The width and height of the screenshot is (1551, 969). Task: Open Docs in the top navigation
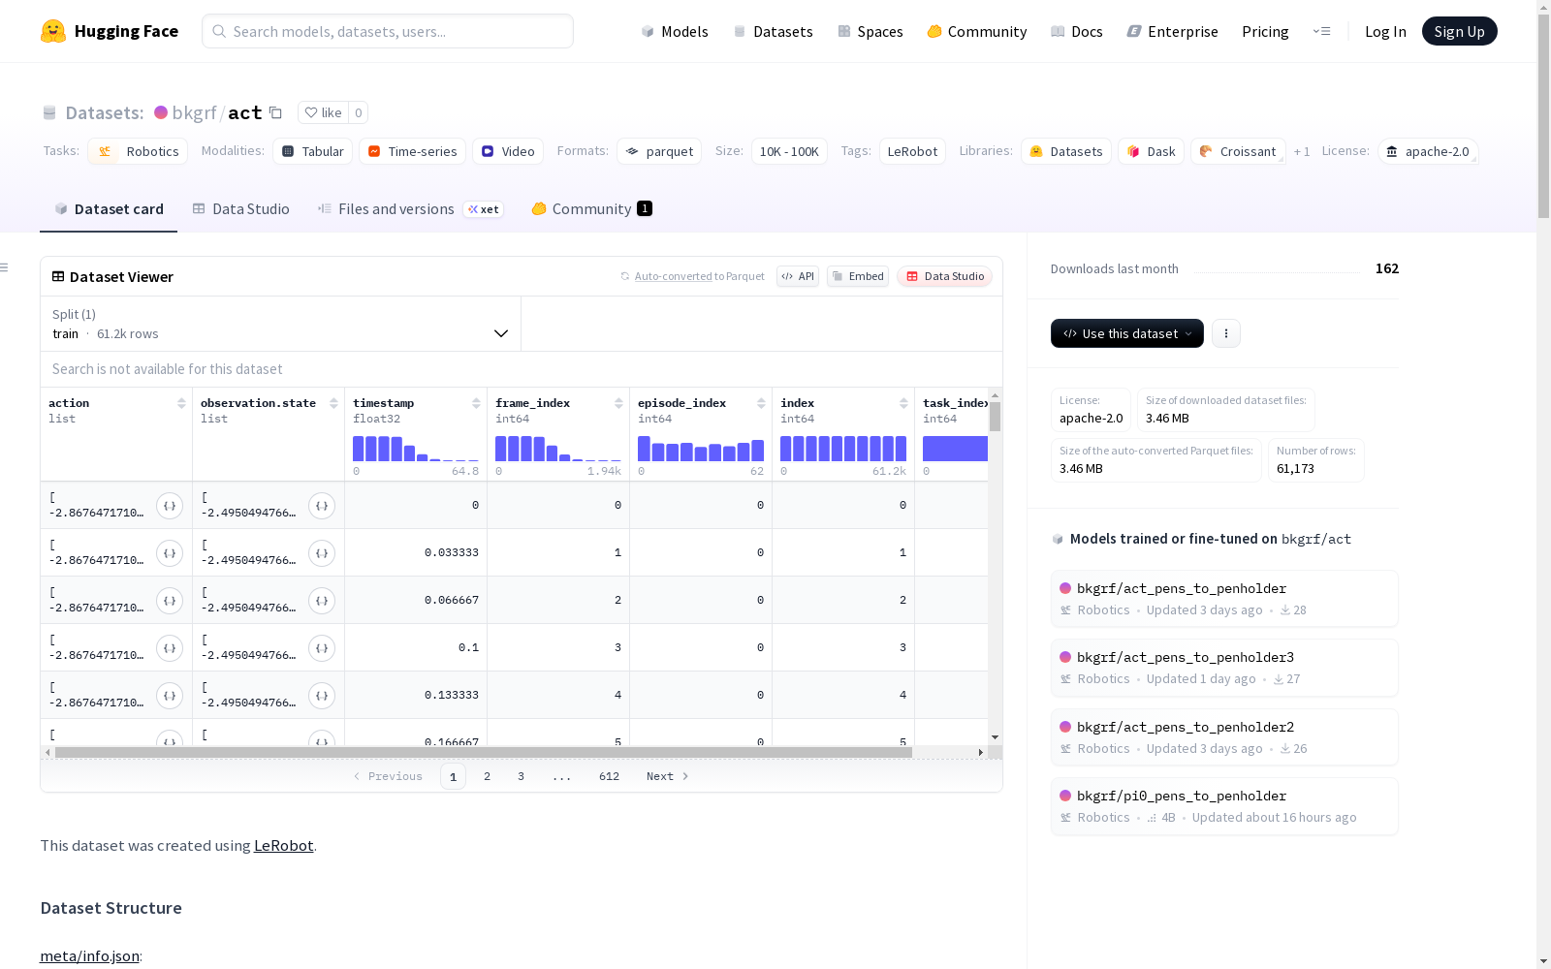[x=1076, y=31]
